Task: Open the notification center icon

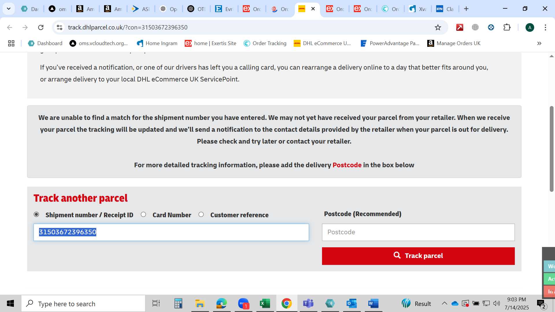Action: coord(542,304)
